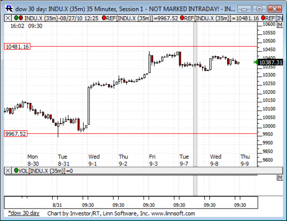Select the 10481.16 reference line label
Image resolution: width=287 pixels, height=221 pixels.
[x=17, y=47]
